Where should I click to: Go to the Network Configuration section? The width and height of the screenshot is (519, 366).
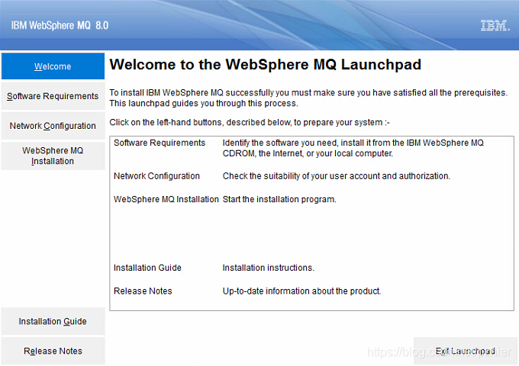coord(53,126)
